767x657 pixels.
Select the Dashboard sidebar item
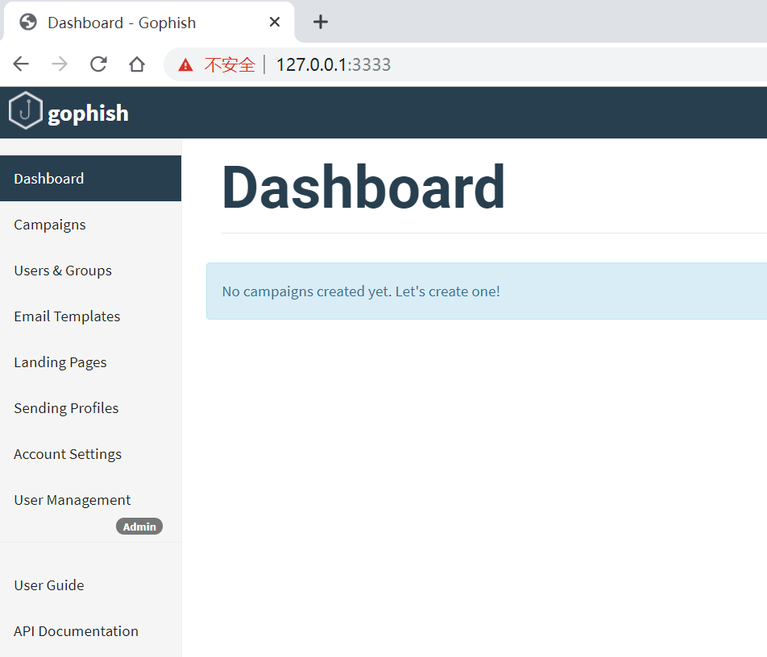click(90, 179)
